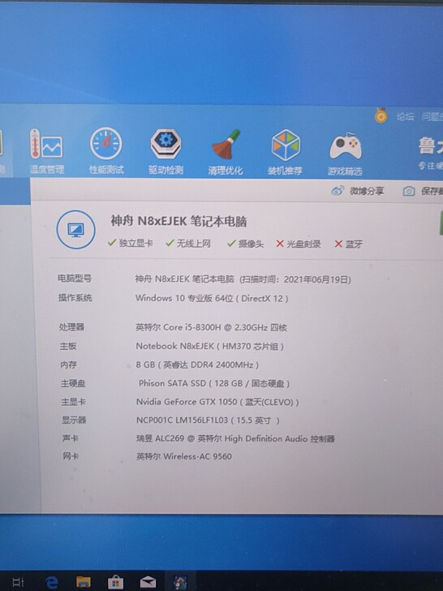
Task: Open the 温度管理 temperature management icon
Action: [47, 152]
